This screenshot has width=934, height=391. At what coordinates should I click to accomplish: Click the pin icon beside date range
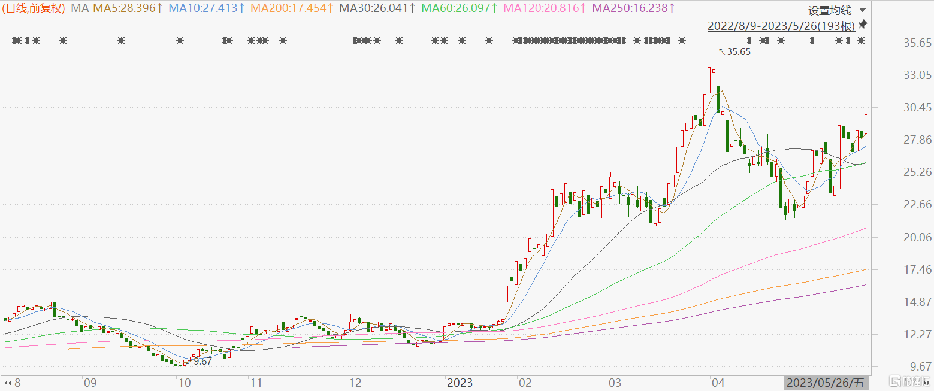tap(863, 25)
